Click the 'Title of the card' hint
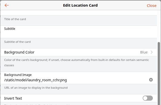The image size is (161, 105). 15,19
